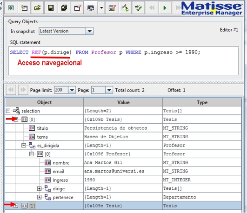This screenshot has width=247, height=213.
Task: Collapse the Profesor [0] node under es_dirigida
Action: click(x=31, y=154)
